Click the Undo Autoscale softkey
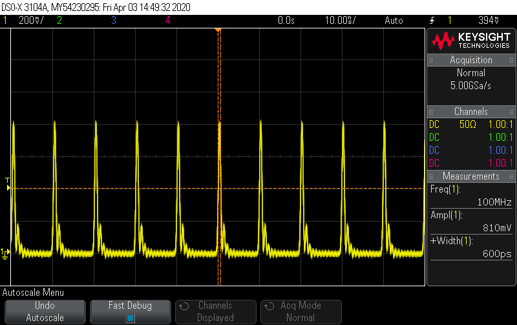The width and height of the screenshot is (517, 325). pos(45,311)
